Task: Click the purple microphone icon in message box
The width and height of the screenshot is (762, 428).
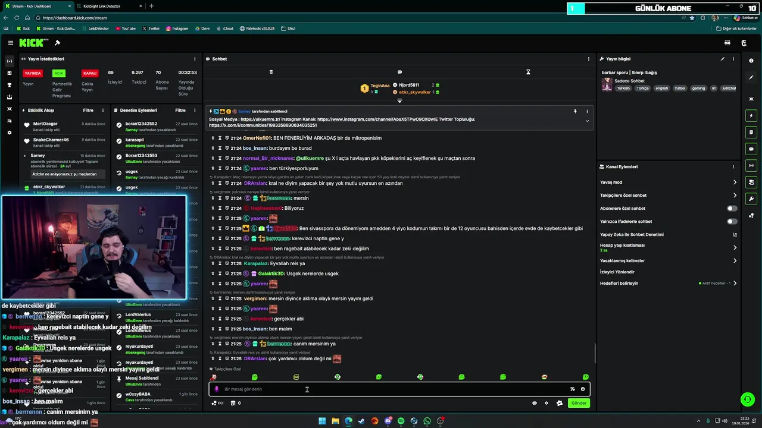Action: click(x=216, y=389)
